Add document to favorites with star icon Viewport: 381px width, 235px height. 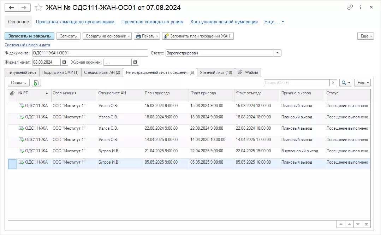(x=39, y=7)
